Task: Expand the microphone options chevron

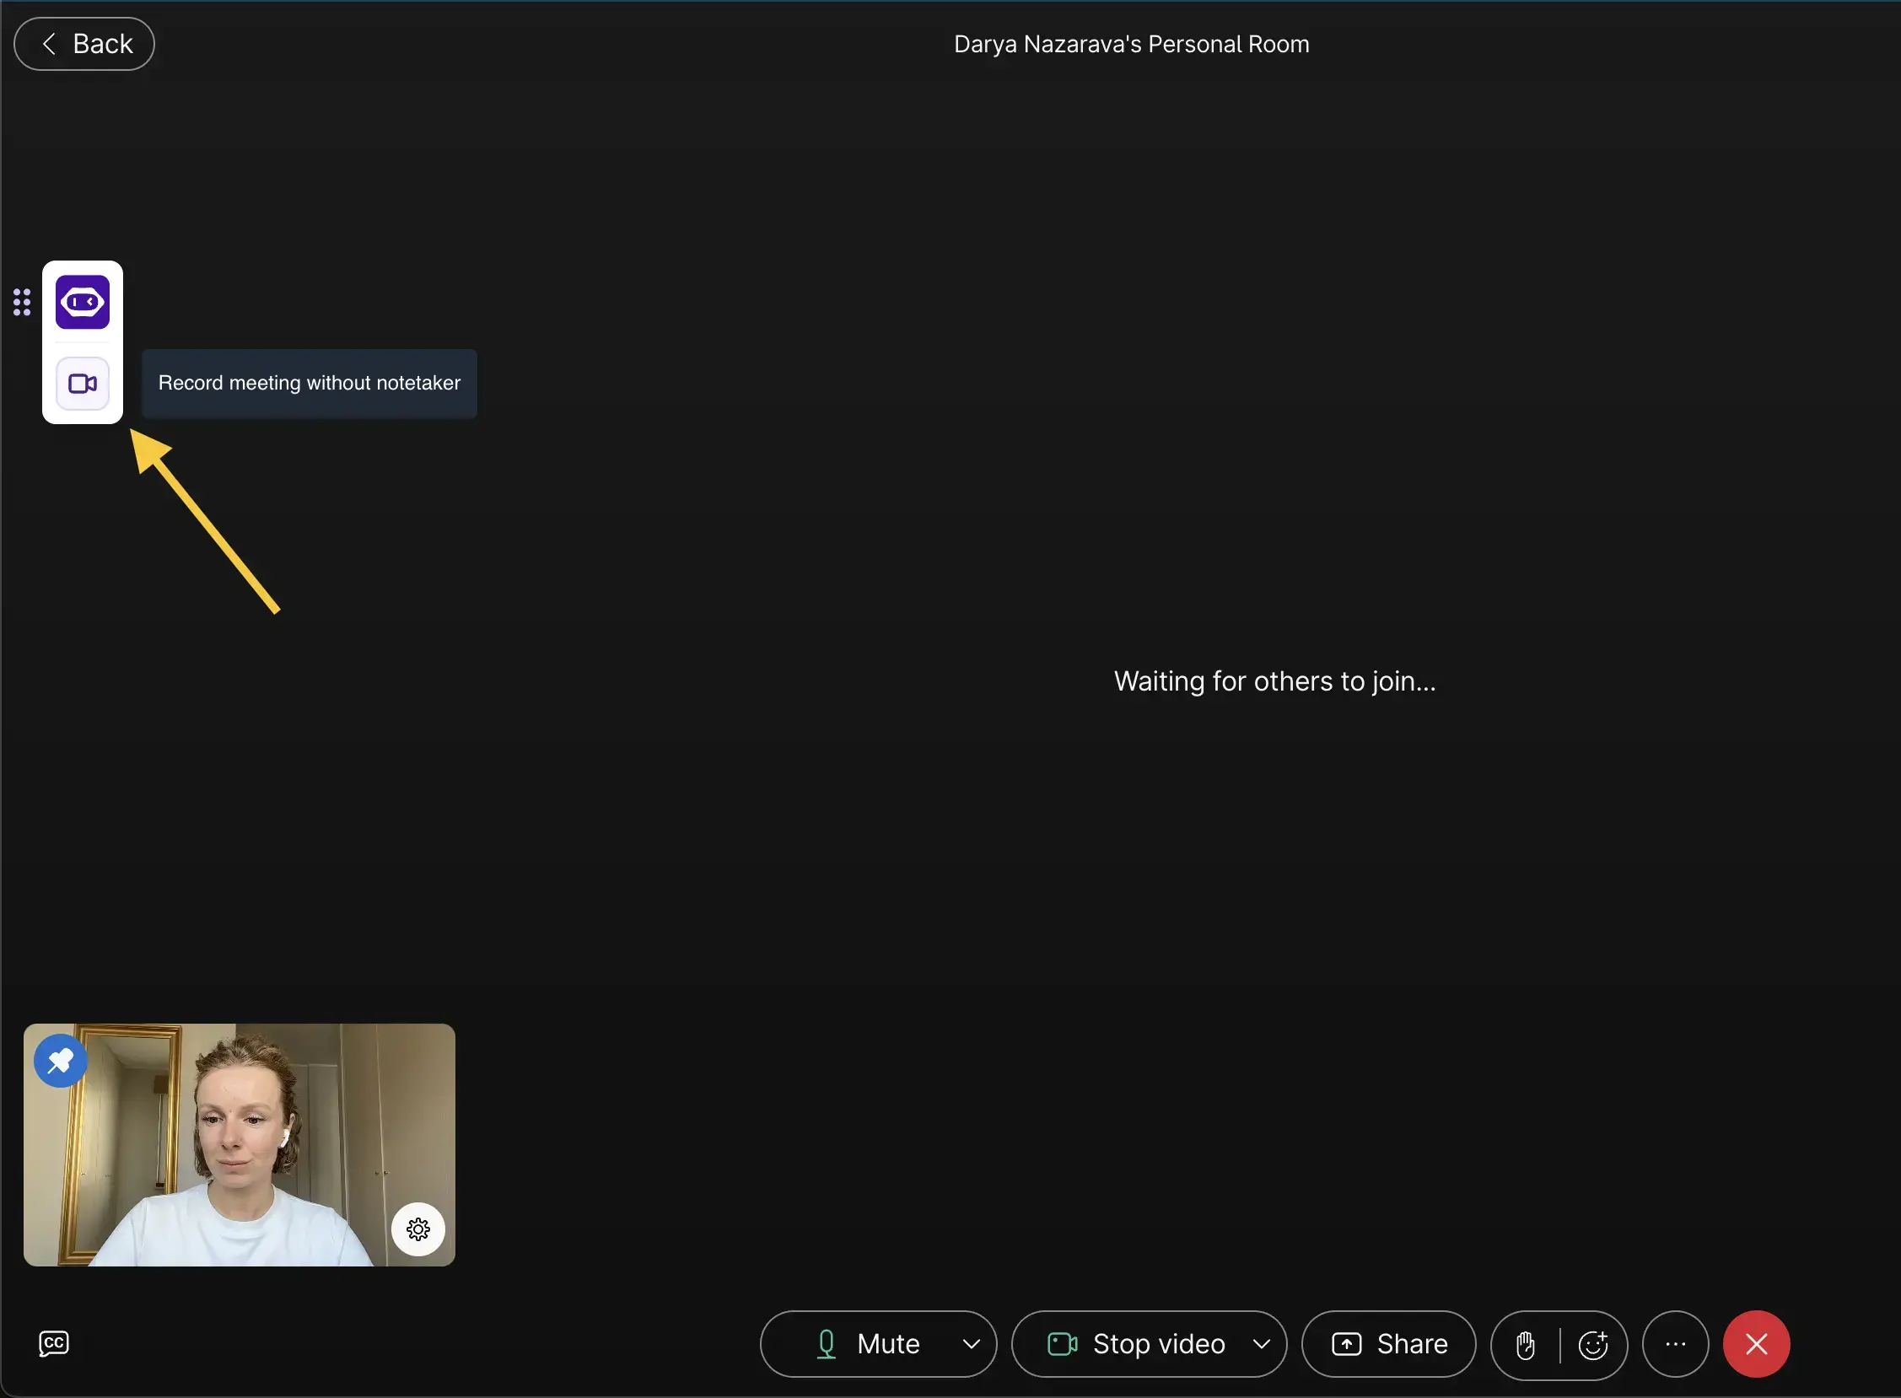Action: click(x=970, y=1344)
